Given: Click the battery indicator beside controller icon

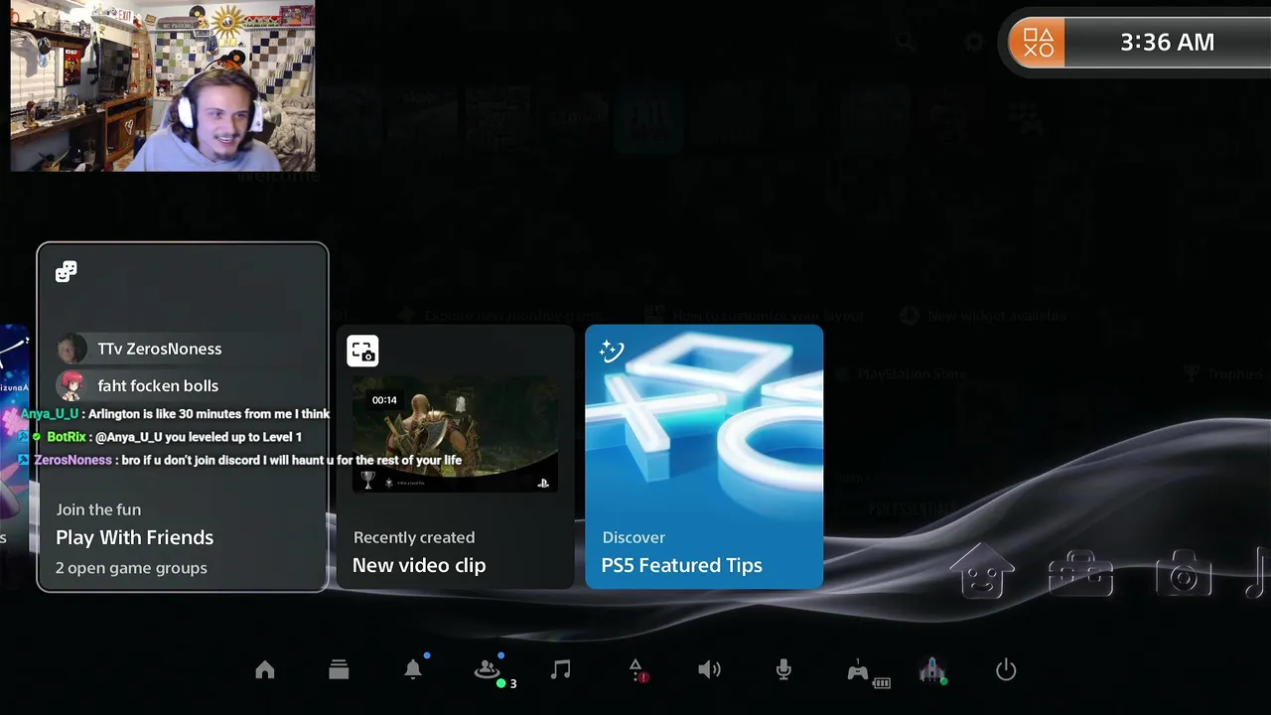Looking at the screenshot, I should click(882, 683).
